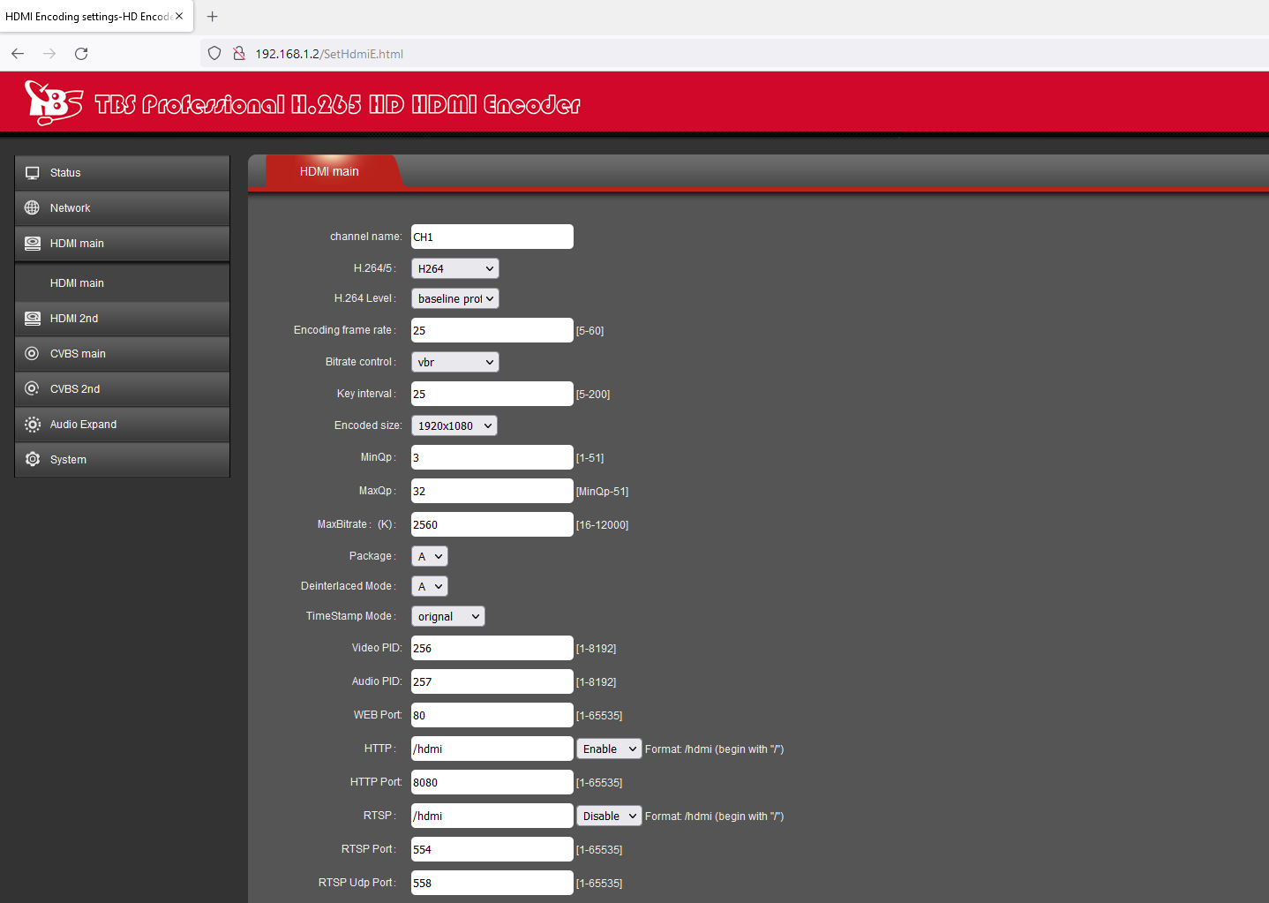This screenshot has height=903, width=1269.
Task: Open the Package dropdown
Action: coord(430,556)
